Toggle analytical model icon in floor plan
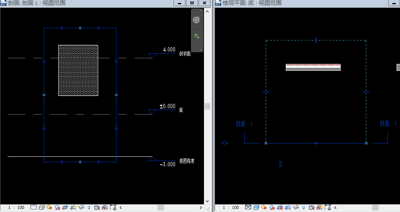The image size is (400, 212). click(319, 207)
